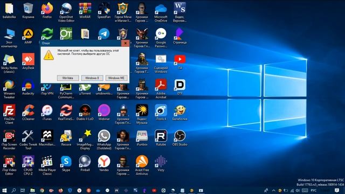Launch OBS Studio from the desktop
The width and height of the screenshot is (345, 194).
180,138
